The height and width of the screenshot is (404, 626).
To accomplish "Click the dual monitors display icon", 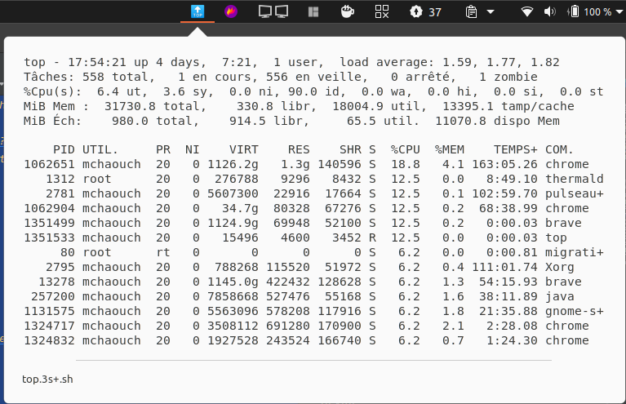I will point(273,11).
